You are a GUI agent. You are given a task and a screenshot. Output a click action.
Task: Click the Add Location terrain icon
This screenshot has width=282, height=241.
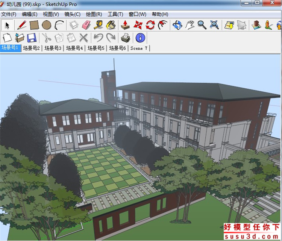pyautogui.click(x=256, y=25)
